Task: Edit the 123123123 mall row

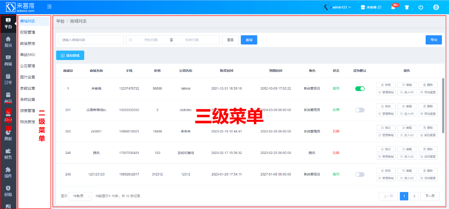Action: [407, 171]
